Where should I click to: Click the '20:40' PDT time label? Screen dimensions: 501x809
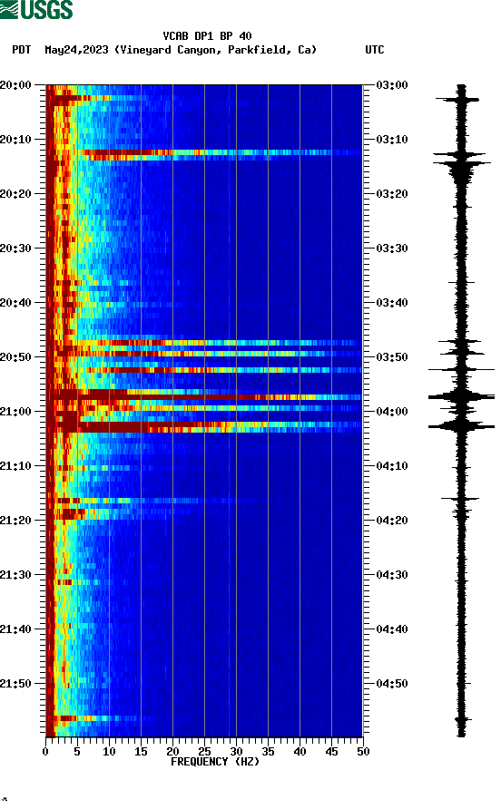[15, 303]
